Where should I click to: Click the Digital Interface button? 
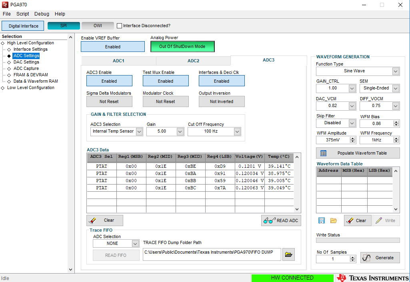[x=23, y=26]
